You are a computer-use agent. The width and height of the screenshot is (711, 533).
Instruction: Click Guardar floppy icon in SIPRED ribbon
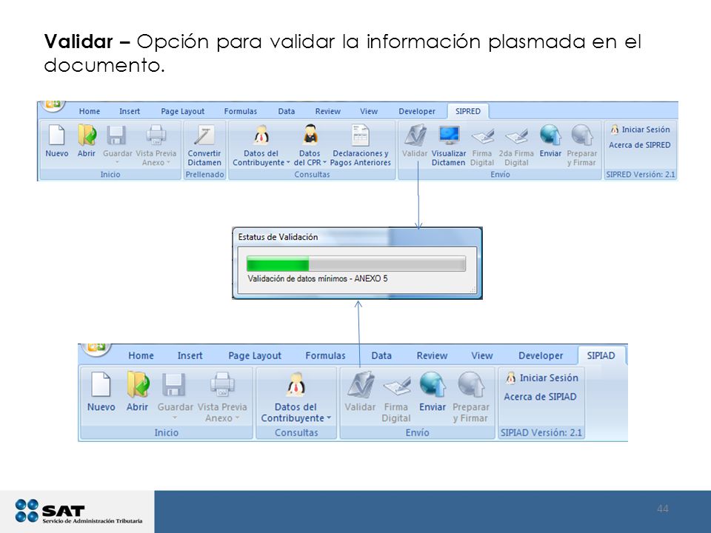coord(117,135)
